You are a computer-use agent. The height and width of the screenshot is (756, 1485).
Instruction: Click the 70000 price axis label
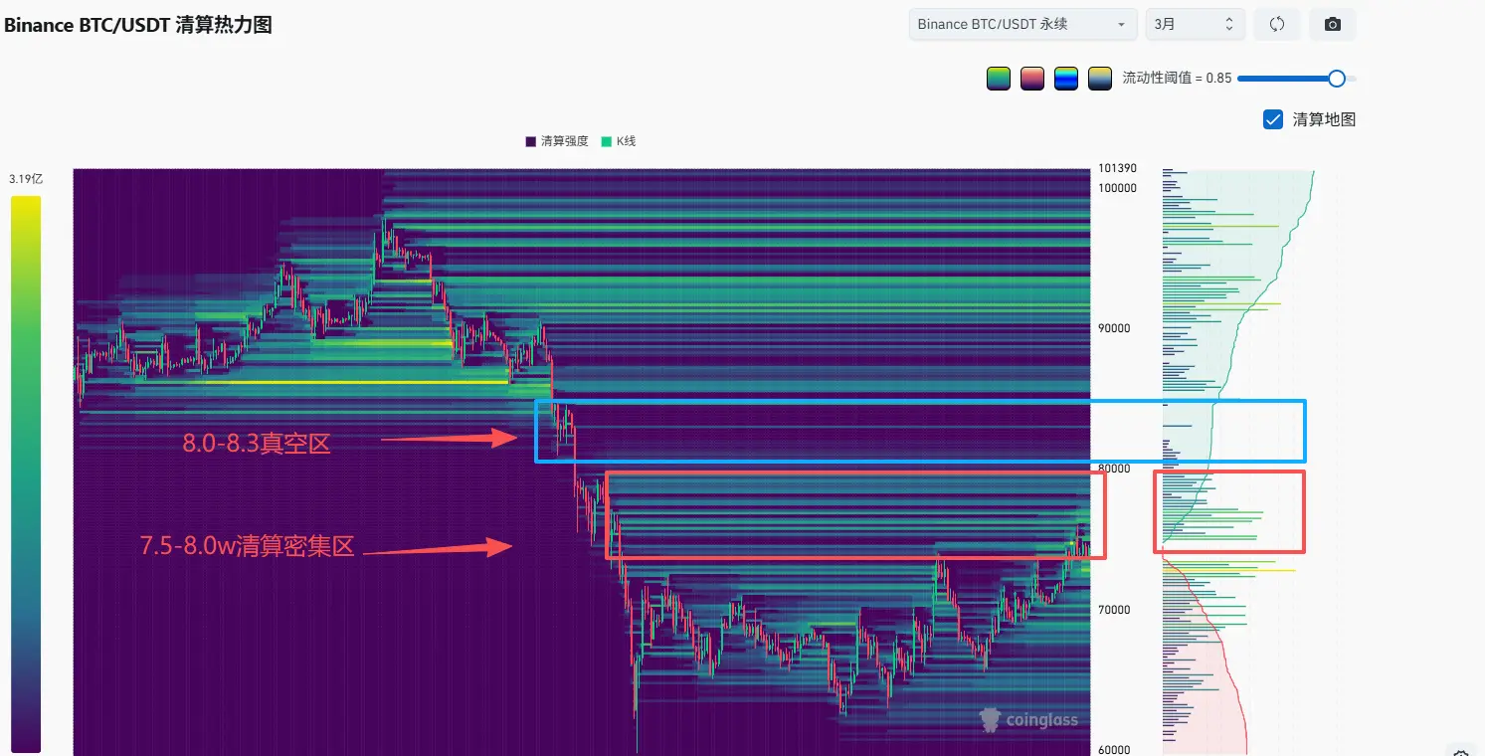[1113, 610]
